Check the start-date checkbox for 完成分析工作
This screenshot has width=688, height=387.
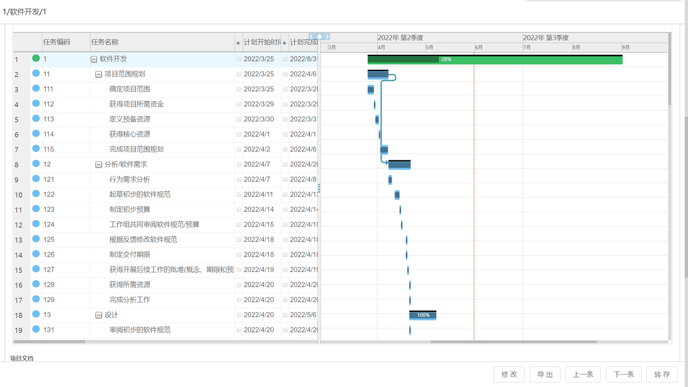pyautogui.click(x=239, y=300)
